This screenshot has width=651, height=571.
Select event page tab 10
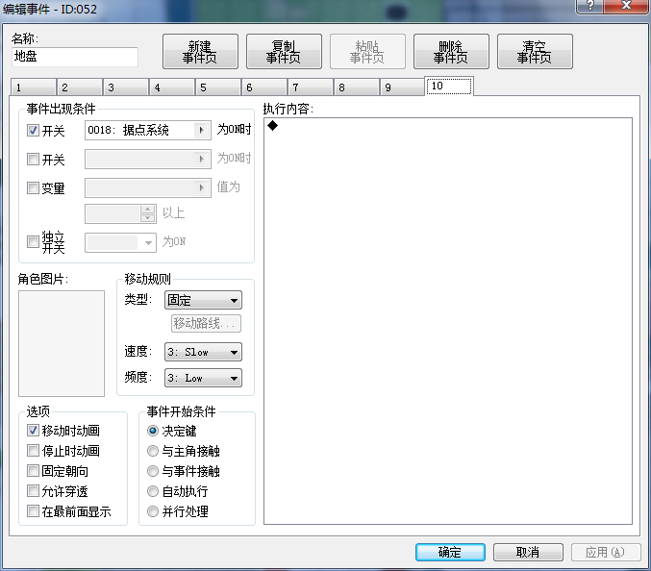449,86
